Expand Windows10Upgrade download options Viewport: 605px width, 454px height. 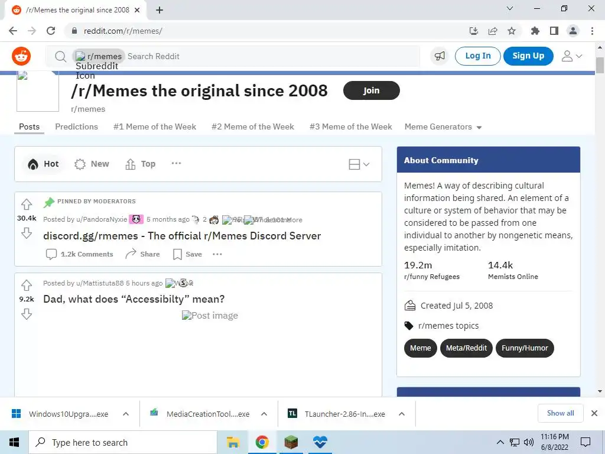[x=126, y=414]
